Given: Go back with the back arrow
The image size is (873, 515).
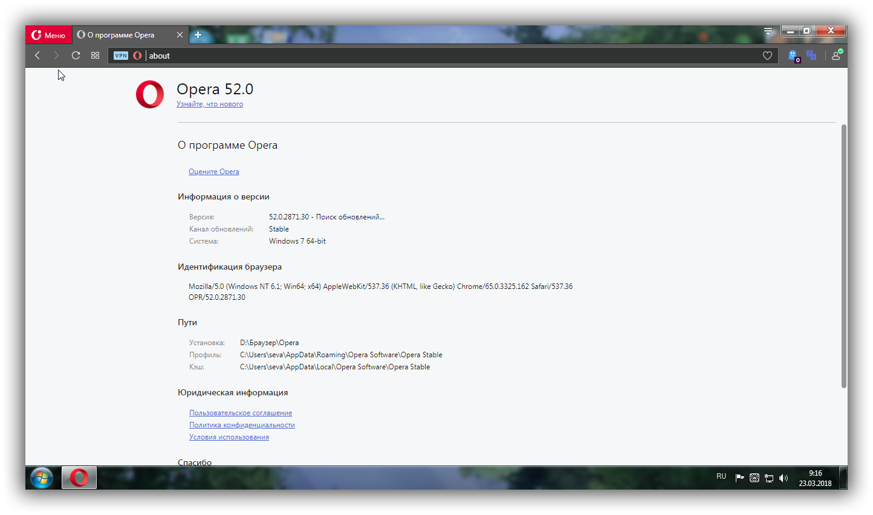Looking at the screenshot, I should point(37,56).
